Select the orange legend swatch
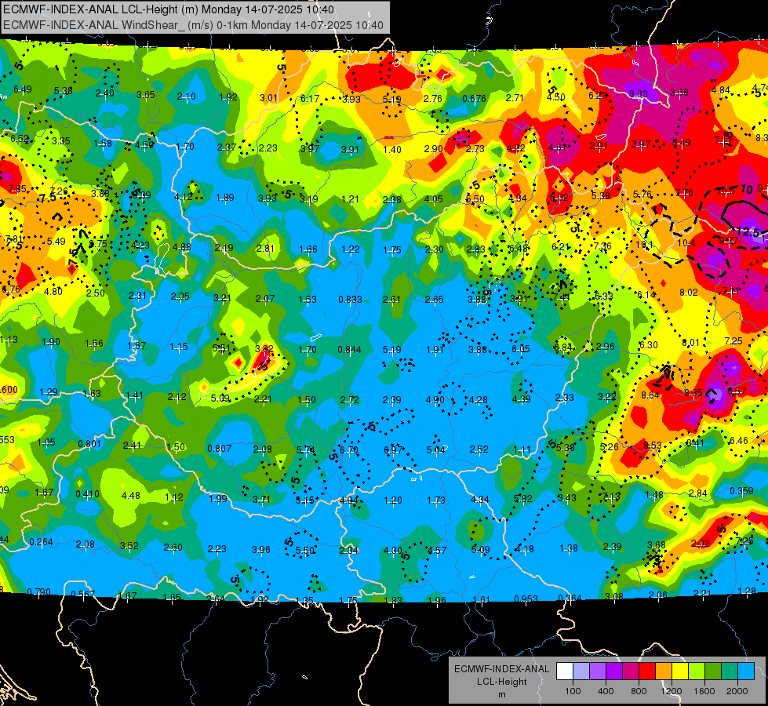This screenshot has height=706, width=768. coord(664,671)
